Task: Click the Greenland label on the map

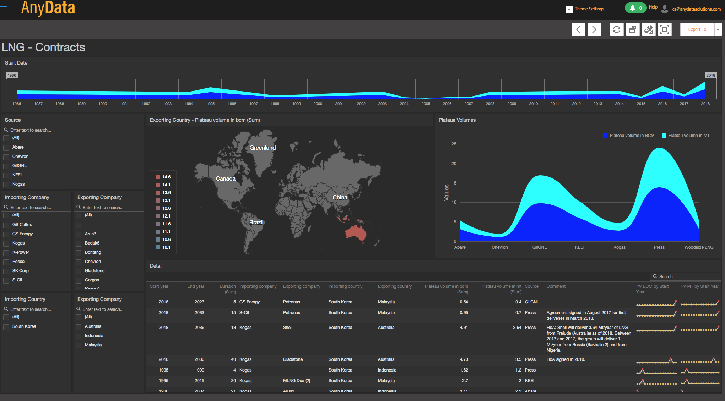Action: click(263, 148)
